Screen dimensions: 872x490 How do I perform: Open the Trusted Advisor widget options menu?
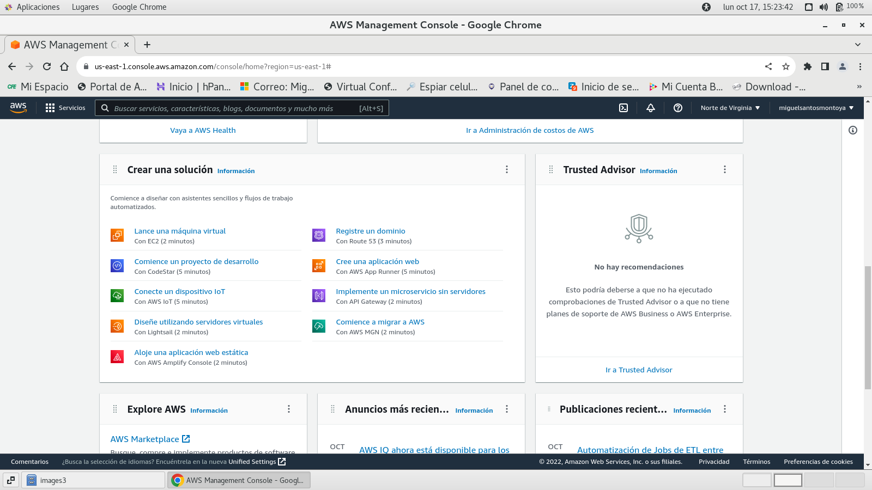(725, 169)
